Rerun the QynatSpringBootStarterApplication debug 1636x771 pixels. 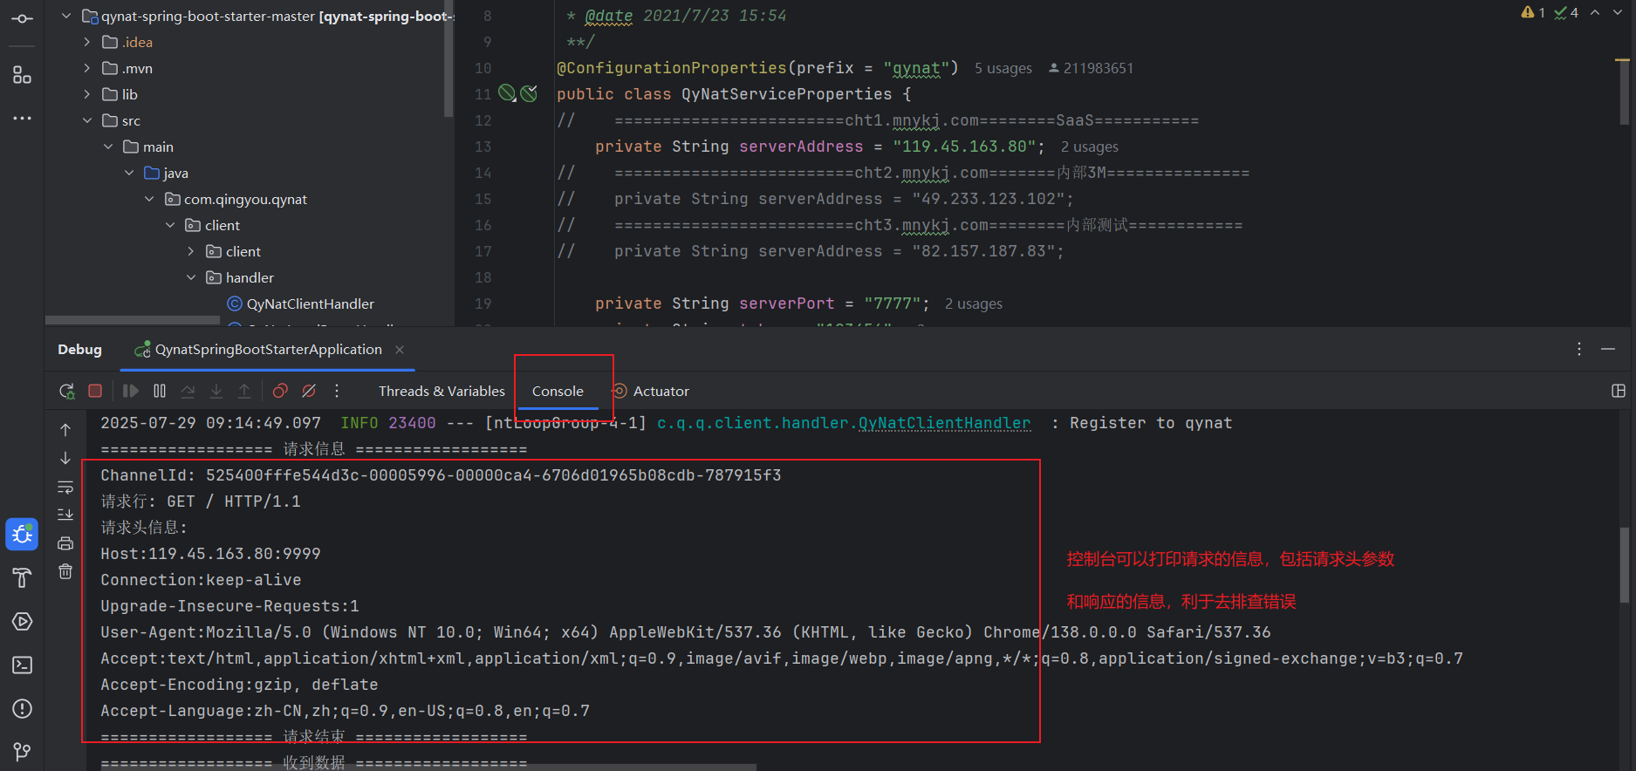click(x=66, y=391)
